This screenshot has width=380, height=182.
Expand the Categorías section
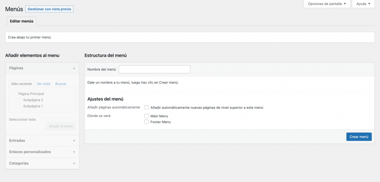pyautogui.click(x=74, y=163)
